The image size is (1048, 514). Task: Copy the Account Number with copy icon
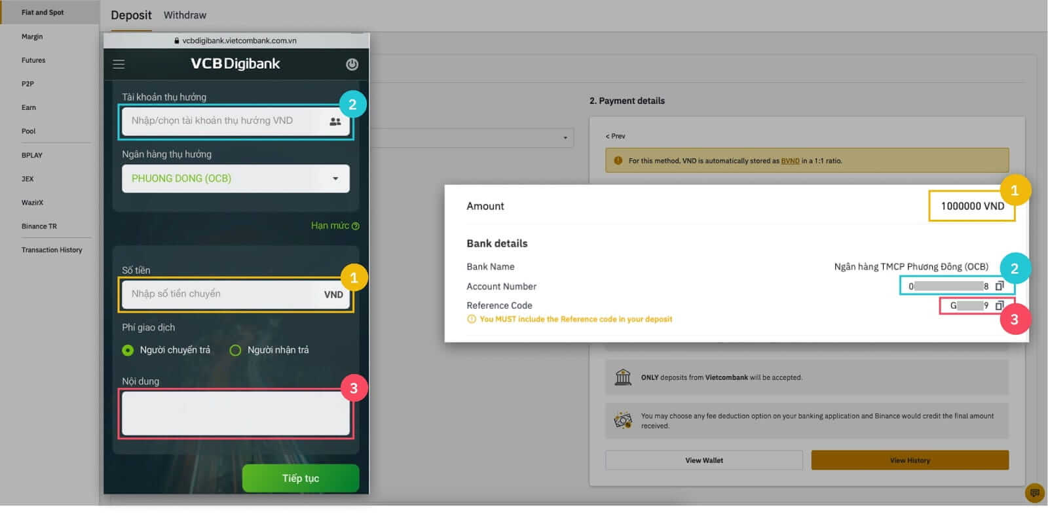[x=1000, y=286]
